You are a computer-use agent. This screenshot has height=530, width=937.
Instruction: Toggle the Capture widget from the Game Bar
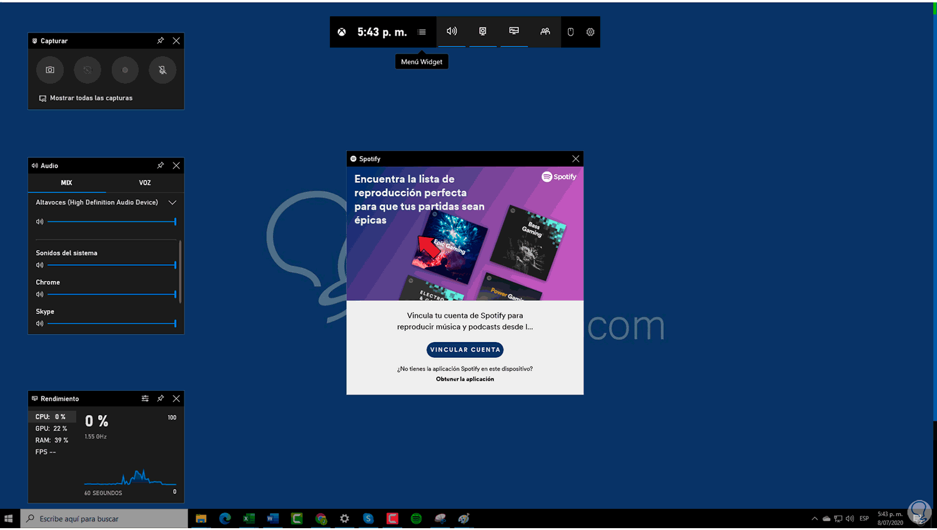point(483,31)
